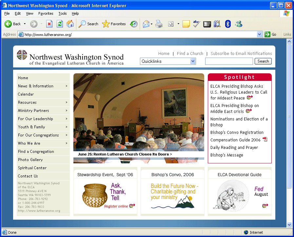Click the Stop loading icon
The image size is (294, 237).
pos(49,24)
